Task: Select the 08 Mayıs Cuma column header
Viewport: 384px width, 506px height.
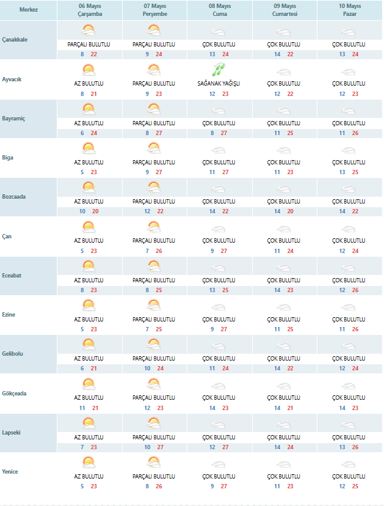Action: click(220, 10)
